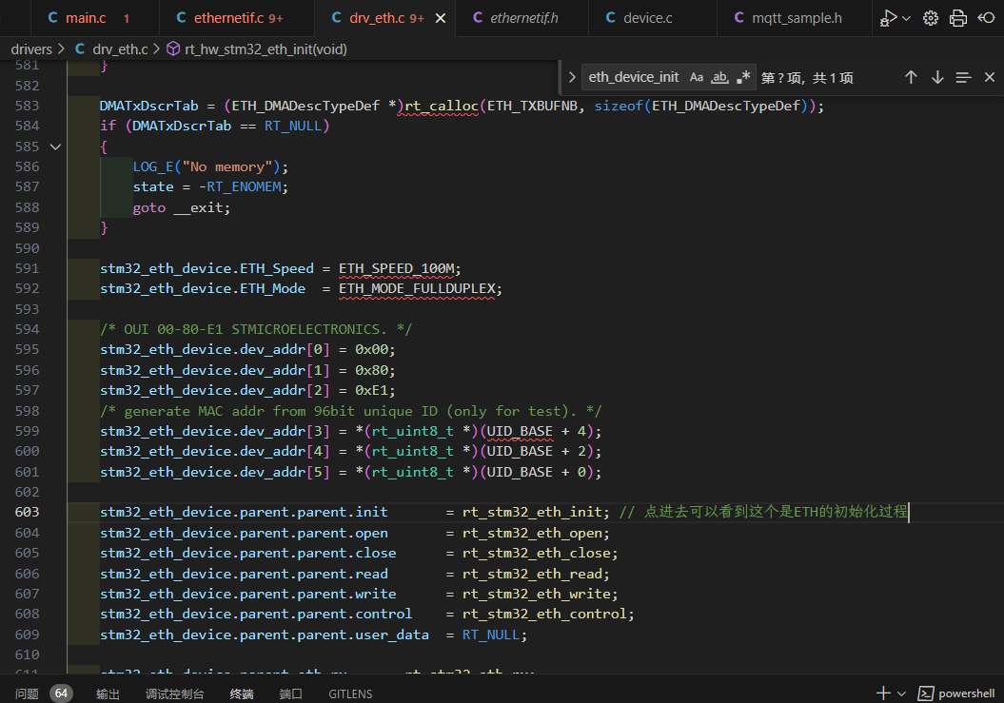Collapse the code block at line 585
The width and height of the screenshot is (1004, 703).
pyautogui.click(x=55, y=146)
